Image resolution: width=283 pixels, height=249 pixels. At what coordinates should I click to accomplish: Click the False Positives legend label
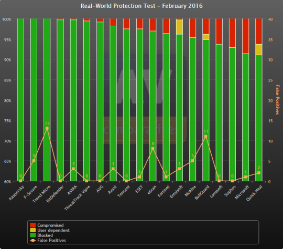(x=51, y=240)
